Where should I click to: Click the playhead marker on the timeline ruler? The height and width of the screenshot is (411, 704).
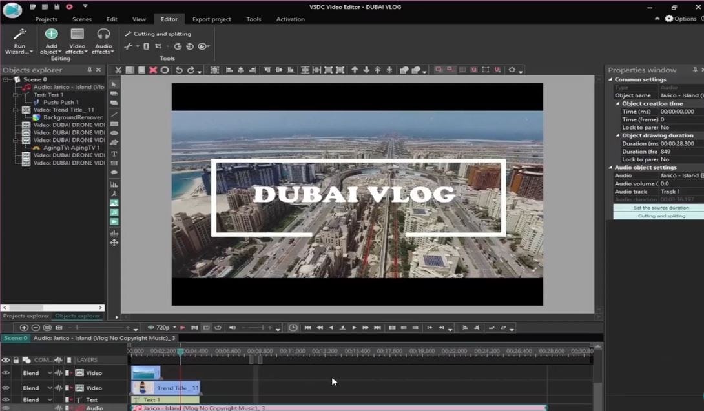click(x=181, y=350)
